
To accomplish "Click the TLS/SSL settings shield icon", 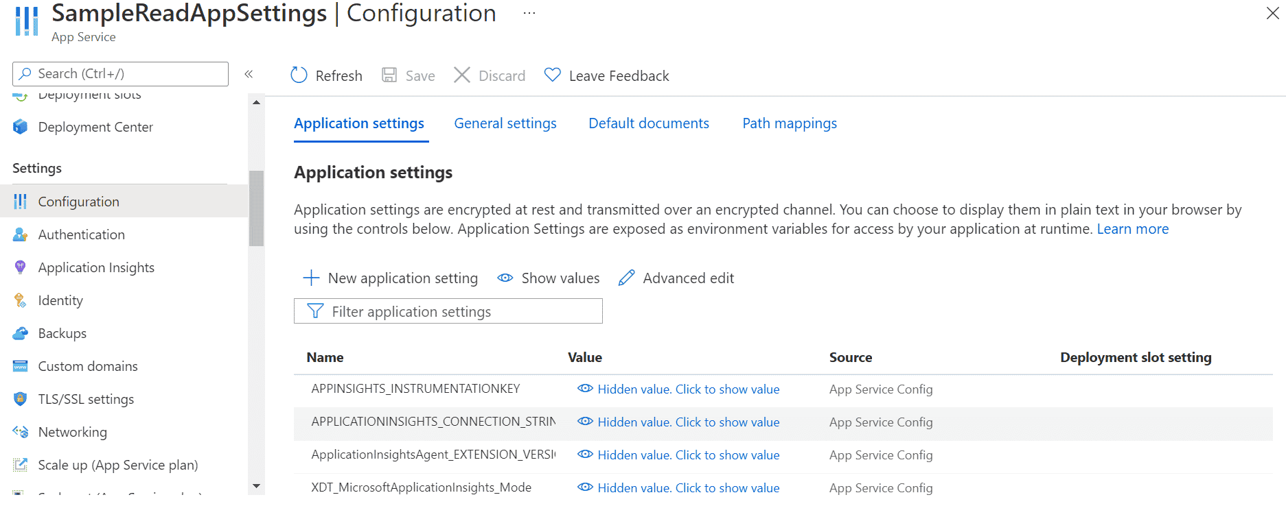I will coord(21,399).
